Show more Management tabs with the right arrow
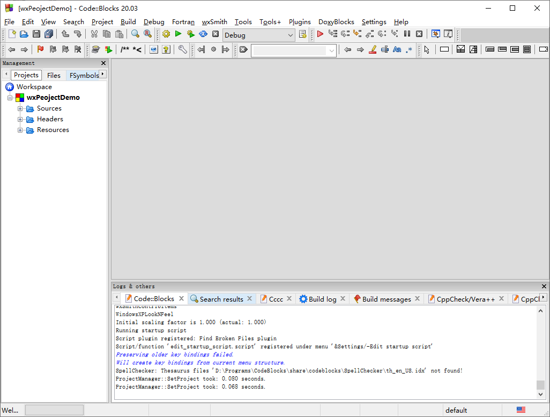 click(x=102, y=74)
